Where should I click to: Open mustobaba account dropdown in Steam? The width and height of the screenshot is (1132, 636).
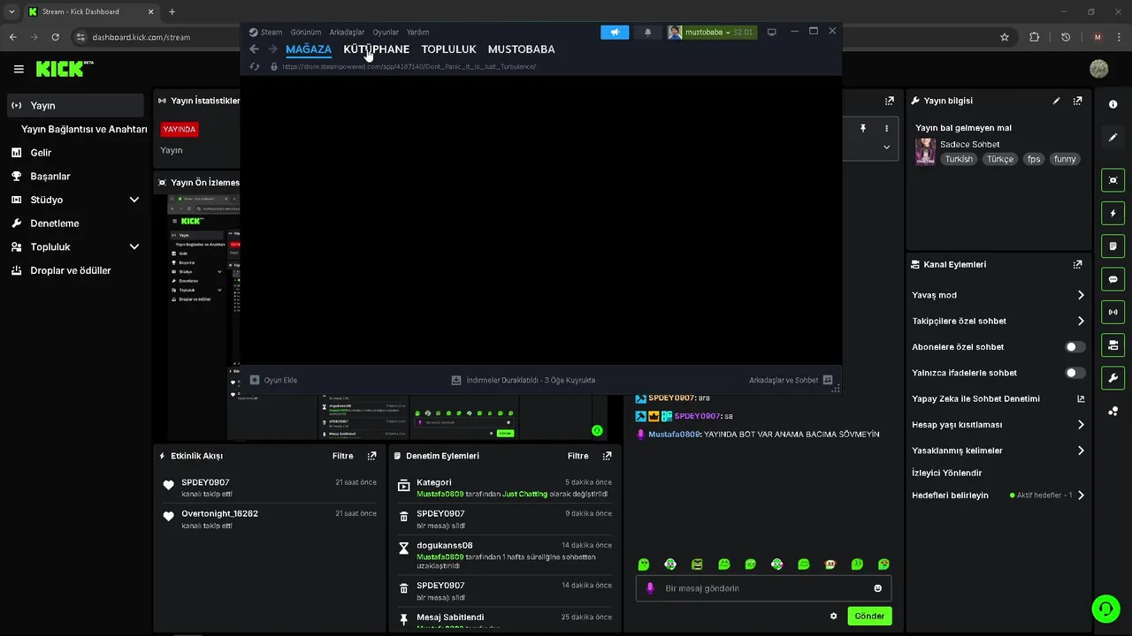click(x=711, y=32)
